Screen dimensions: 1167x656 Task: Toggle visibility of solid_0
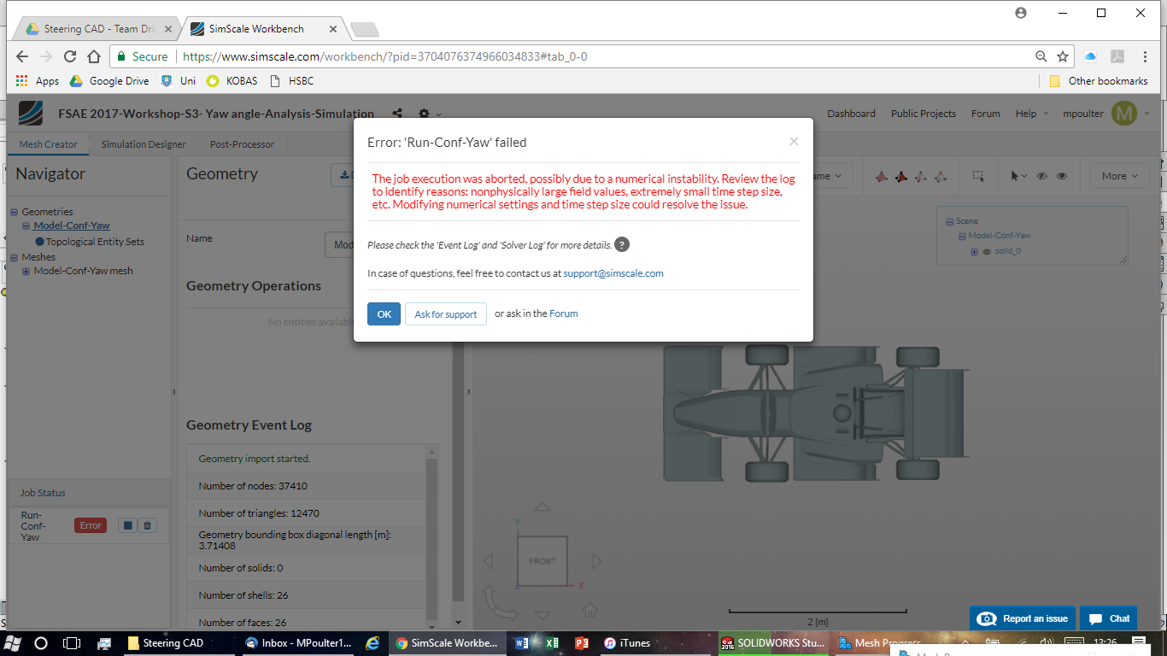(x=987, y=252)
